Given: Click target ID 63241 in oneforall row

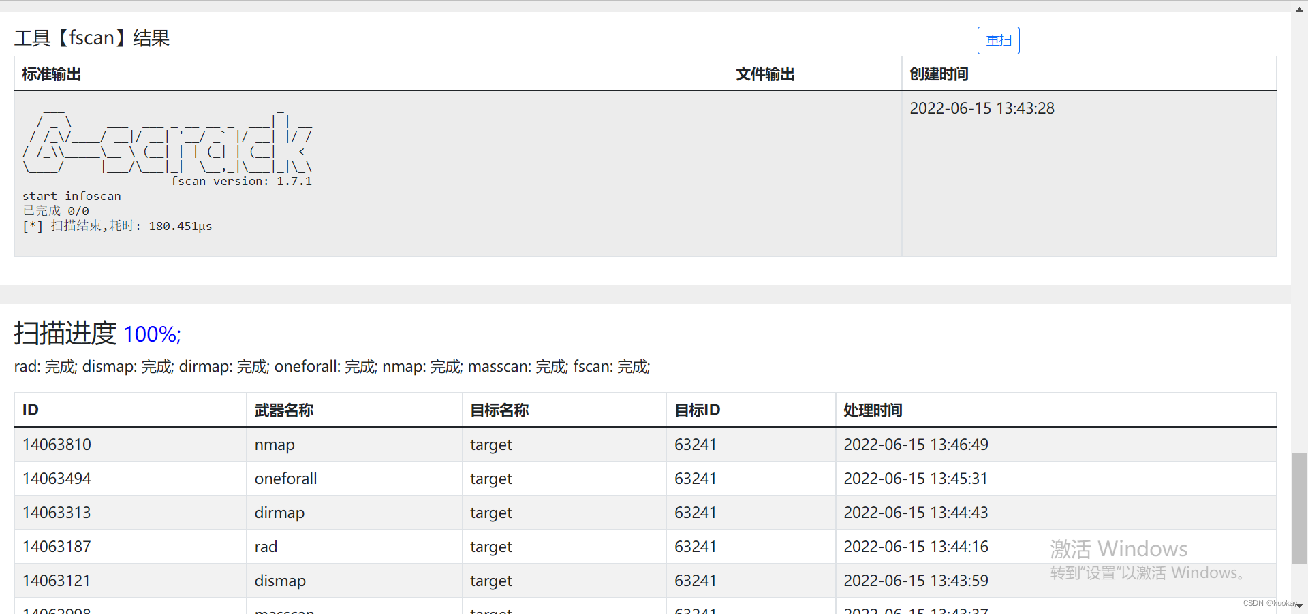Looking at the screenshot, I should point(695,479).
